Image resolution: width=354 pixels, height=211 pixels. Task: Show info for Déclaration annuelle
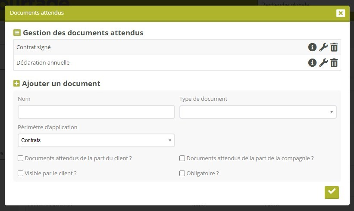312,63
